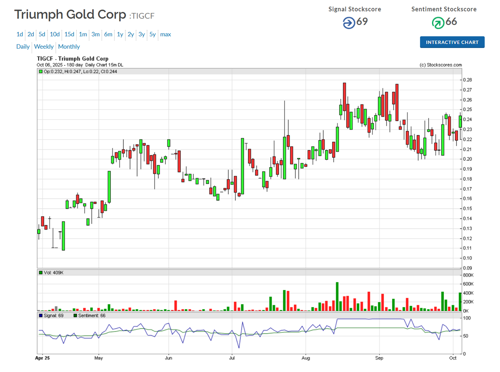Click the Signal Stockscore label

pyautogui.click(x=355, y=9)
